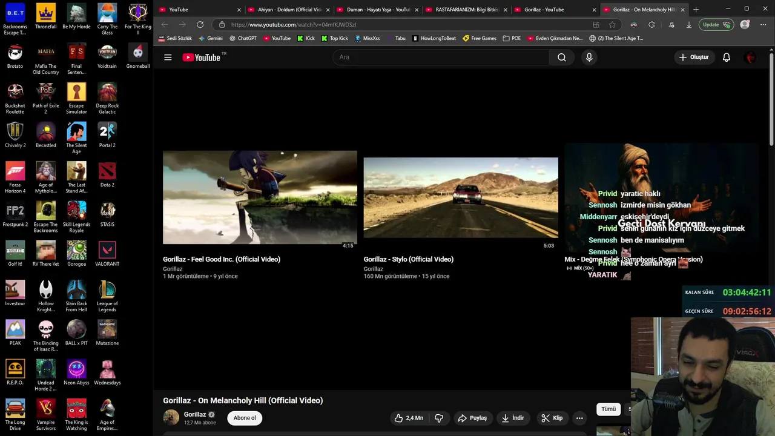The height and width of the screenshot is (436, 775).
Task: Switch to Ahiyan - Doldum tab
Action: pos(289,10)
